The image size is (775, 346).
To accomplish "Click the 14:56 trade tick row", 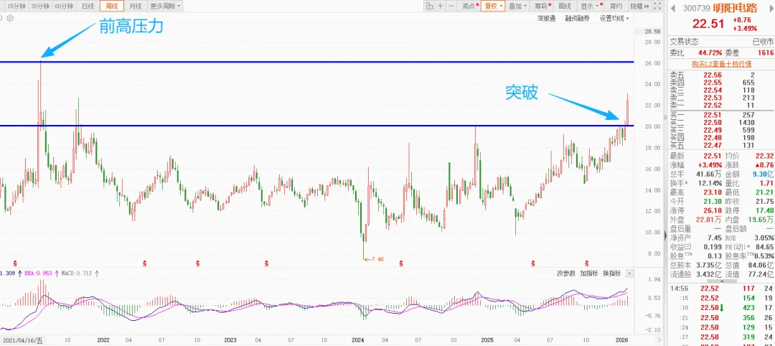I will pos(722,289).
